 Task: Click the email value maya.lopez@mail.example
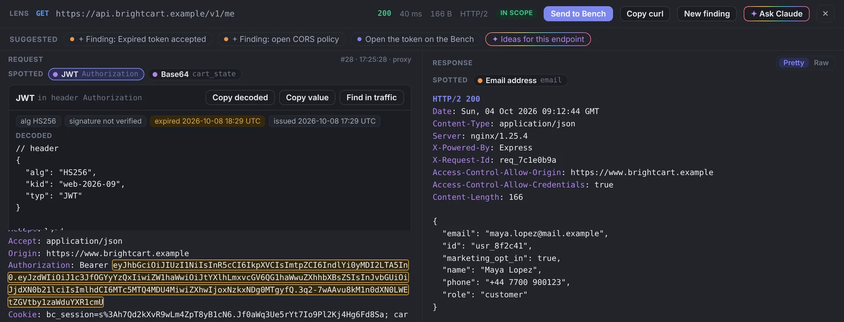point(544,234)
